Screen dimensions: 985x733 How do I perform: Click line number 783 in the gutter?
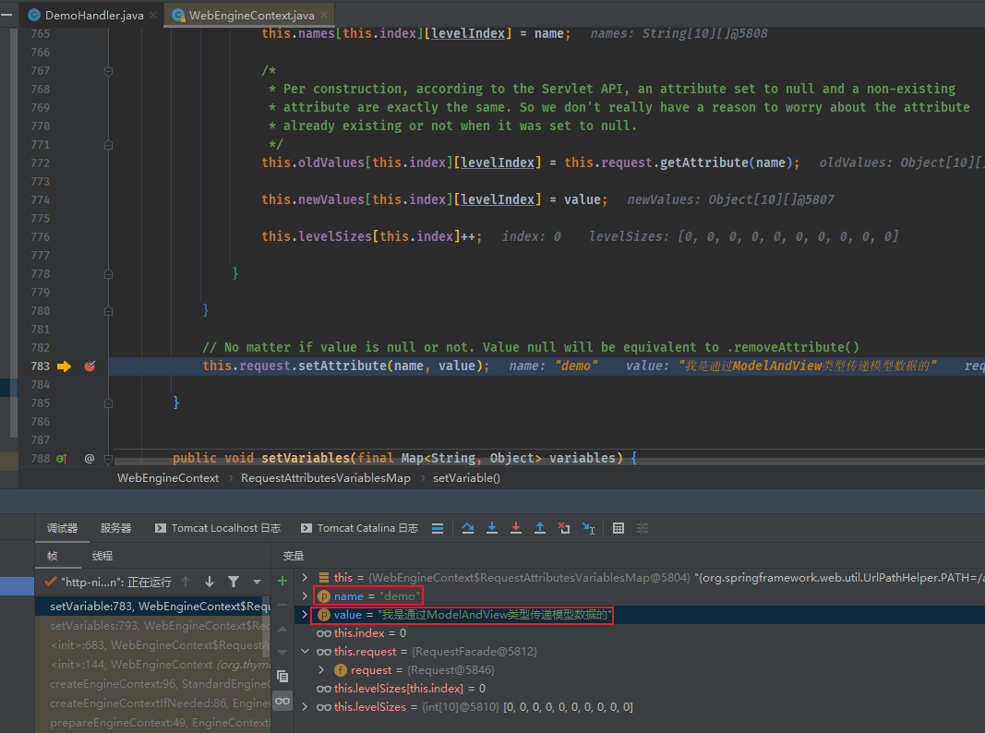(x=41, y=366)
